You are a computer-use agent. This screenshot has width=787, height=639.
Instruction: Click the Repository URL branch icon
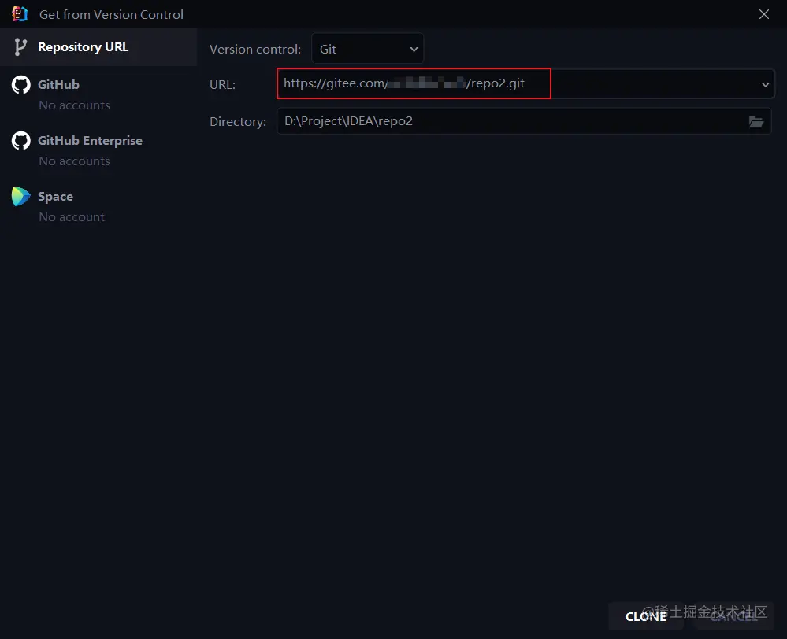coord(20,47)
